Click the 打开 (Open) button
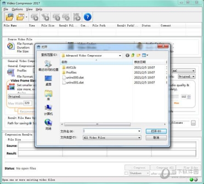 coord(156,131)
